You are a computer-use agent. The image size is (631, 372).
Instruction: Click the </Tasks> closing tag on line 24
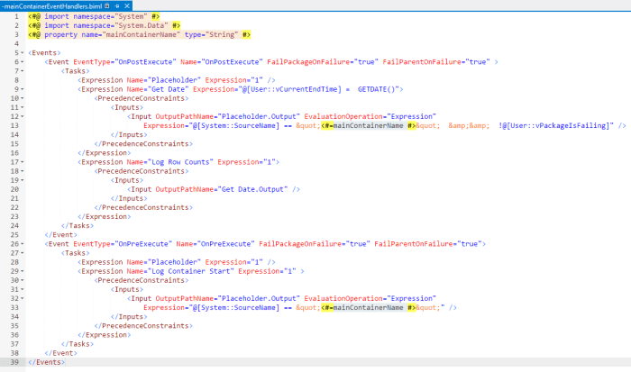[78, 225]
